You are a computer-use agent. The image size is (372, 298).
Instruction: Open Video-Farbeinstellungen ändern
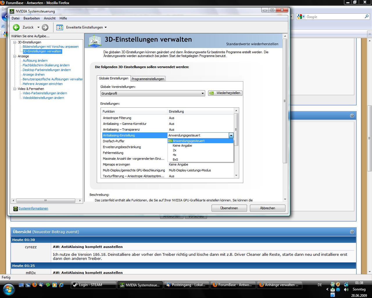pyautogui.click(x=45, y=93)
